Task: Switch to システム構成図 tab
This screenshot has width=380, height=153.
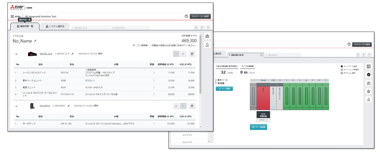Action: click(55, 26)
